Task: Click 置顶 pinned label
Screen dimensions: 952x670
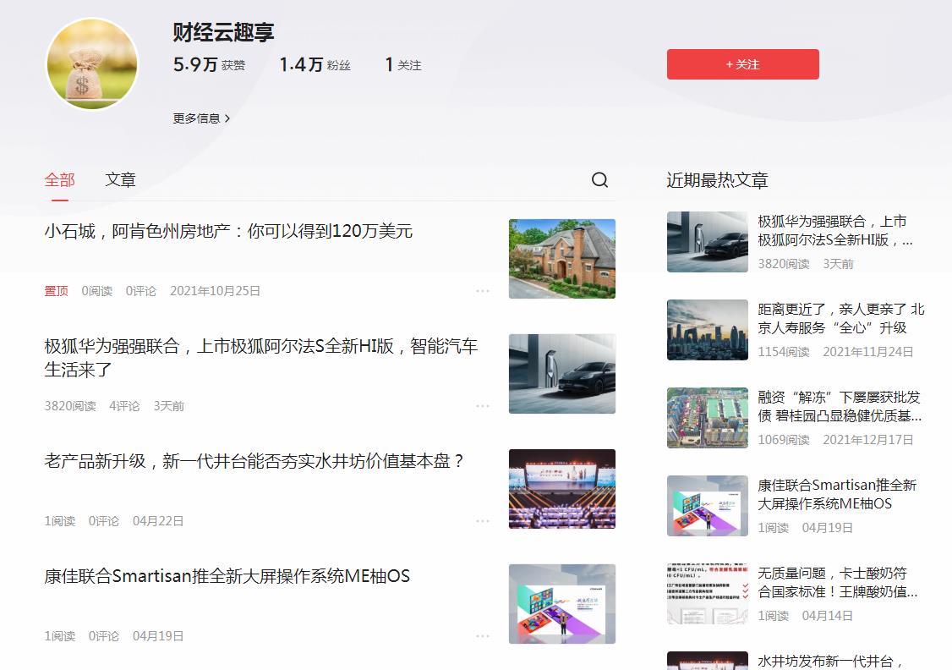Action: coord(56,291)
